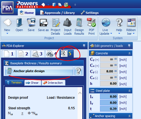Click the Cx (+) value field
Screen dimensions: 141x119
pos(109,65)
